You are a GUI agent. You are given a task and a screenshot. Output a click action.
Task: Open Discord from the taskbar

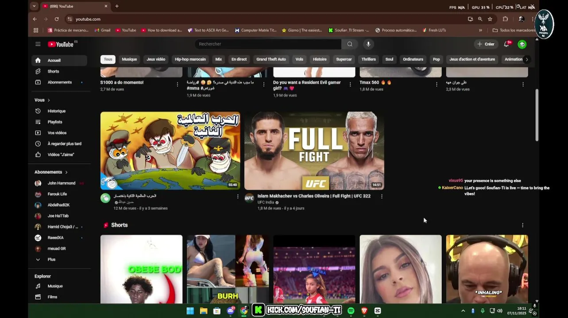(230, 311)
